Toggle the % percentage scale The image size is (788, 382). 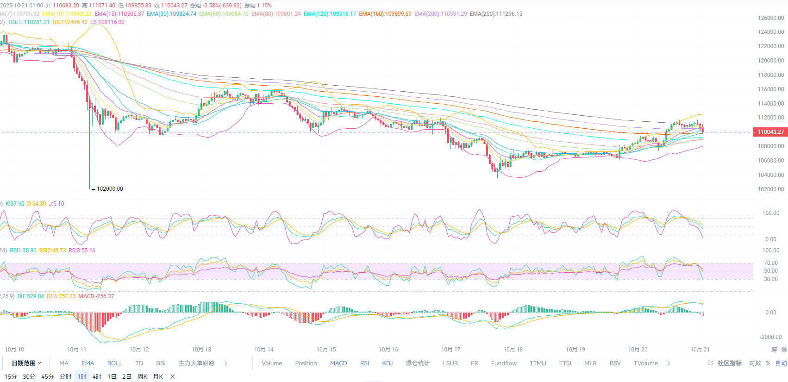768,363
